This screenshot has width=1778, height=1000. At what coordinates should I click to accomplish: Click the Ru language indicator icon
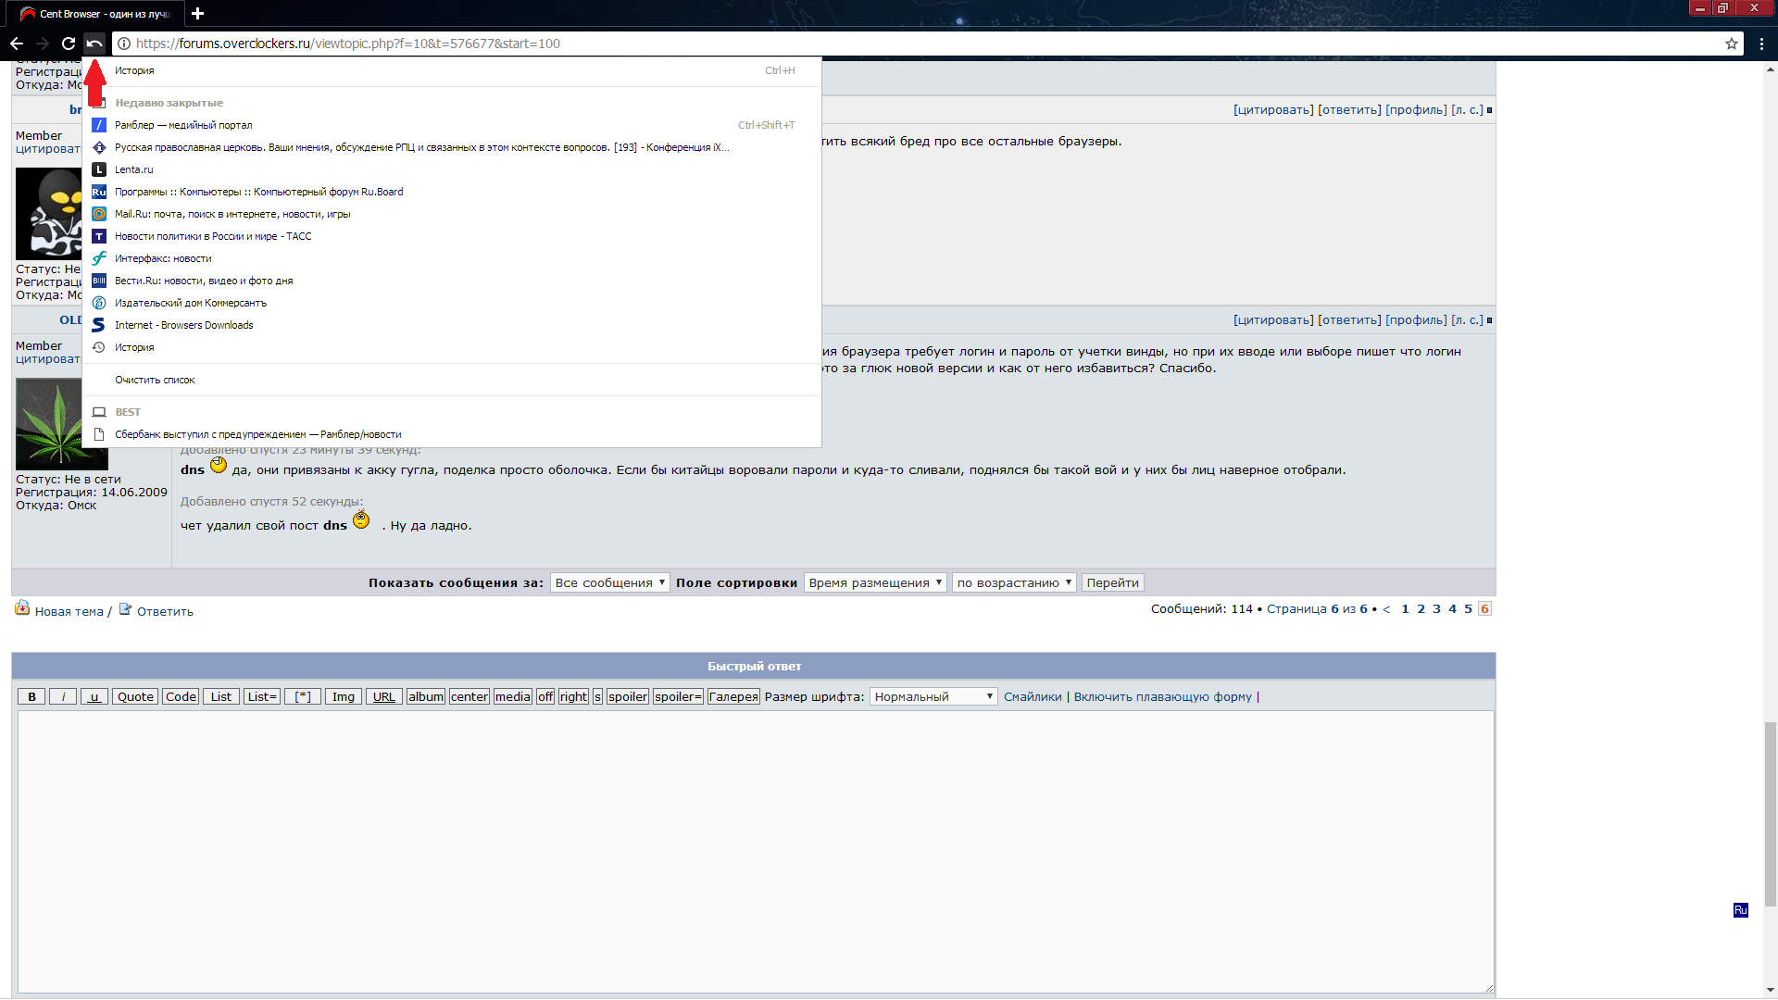click(1740, 910)
